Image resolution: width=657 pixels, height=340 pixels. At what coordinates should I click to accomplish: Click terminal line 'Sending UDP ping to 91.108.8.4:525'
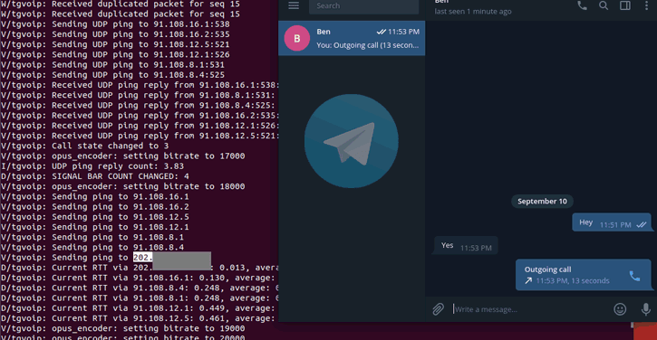(112, 75)
